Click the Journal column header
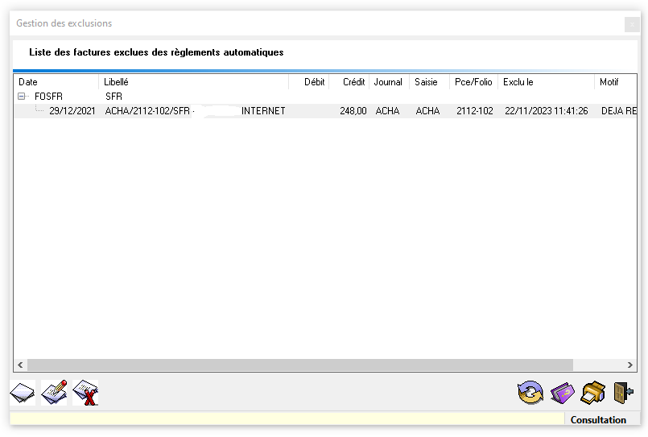 click(389, 82)
